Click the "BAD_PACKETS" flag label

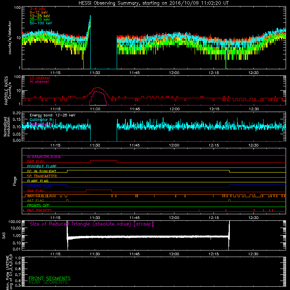40,210
